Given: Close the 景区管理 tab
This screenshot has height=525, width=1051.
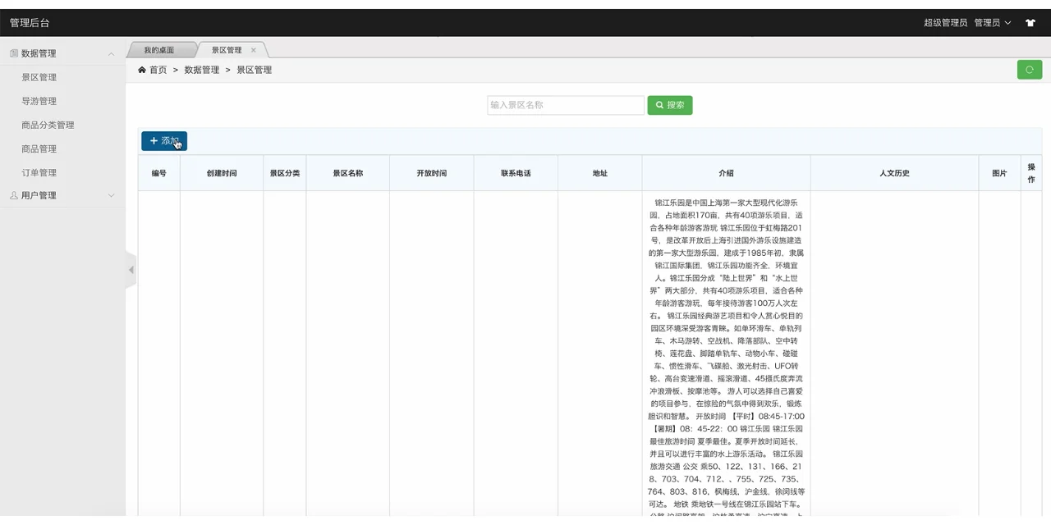Looking at the screenshot, I should [254, 50].
